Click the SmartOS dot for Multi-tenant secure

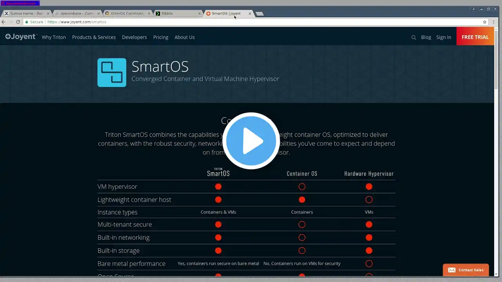pos(218,224)
